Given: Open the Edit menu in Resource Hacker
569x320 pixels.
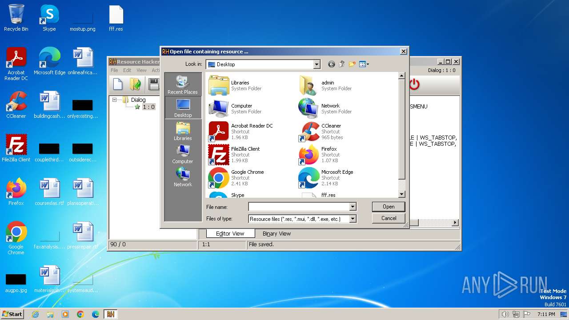Looking at the screenshot, I should pos(127,70).
